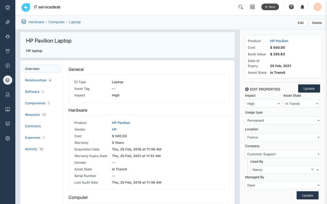This screenshot has height=204, width=327.
Task: Open the Problems bug icon in sidebar
Action: pos(8,37)
